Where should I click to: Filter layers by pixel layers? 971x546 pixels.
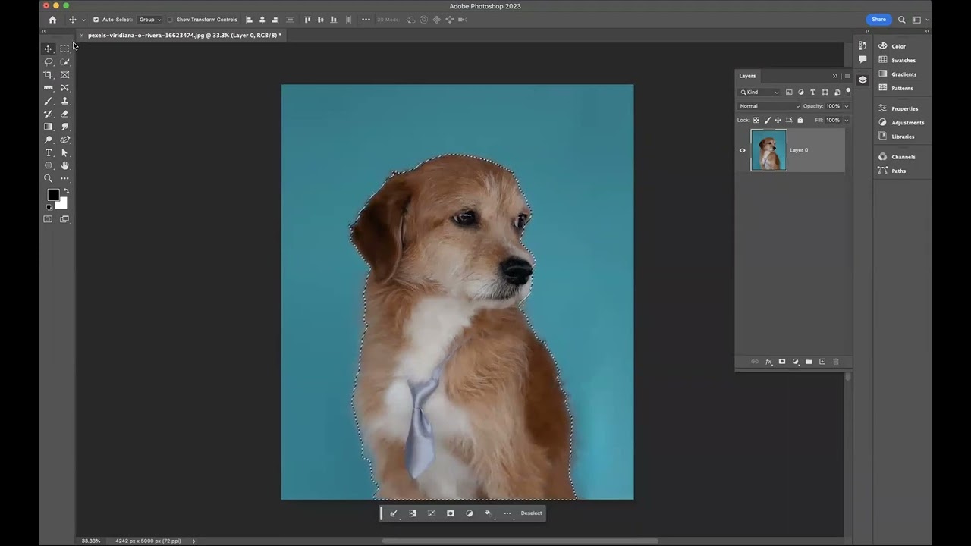click(x=789, y=93)
